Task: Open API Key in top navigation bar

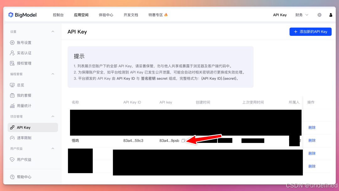Action: tap(280, 15)
